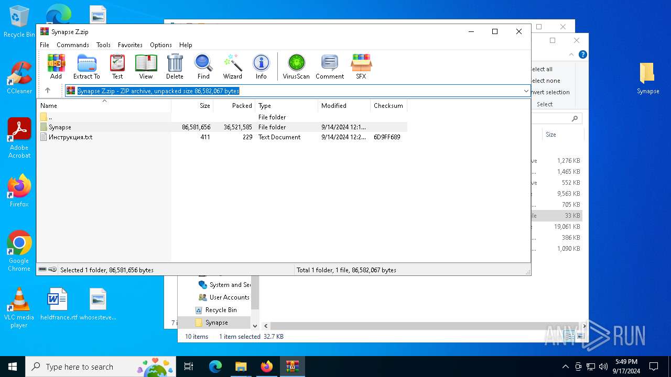The width and height of the screenshot is (671, 377).
Task: Click the Explorer Help question icon
Action: [x=582, y=54]
